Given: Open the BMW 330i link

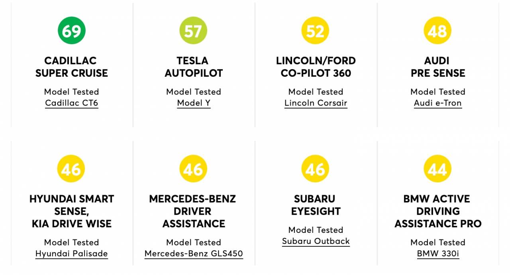Looking at the screenshot, I should 438,254.
